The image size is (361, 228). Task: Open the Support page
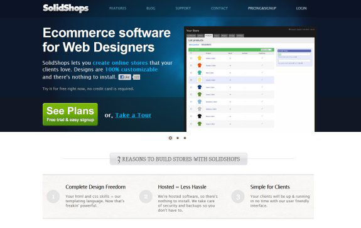[x=183, y=8]
